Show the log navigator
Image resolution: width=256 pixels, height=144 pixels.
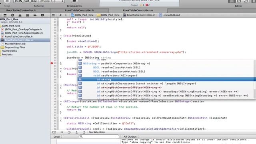42,15
